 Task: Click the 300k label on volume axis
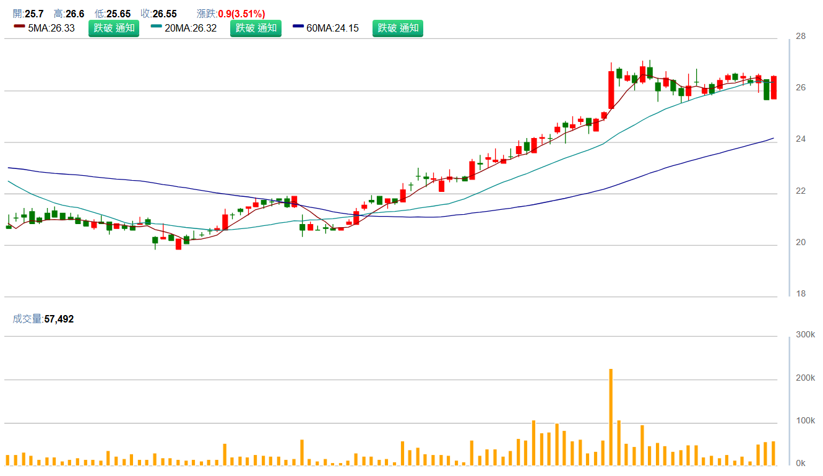click(804, 335)
